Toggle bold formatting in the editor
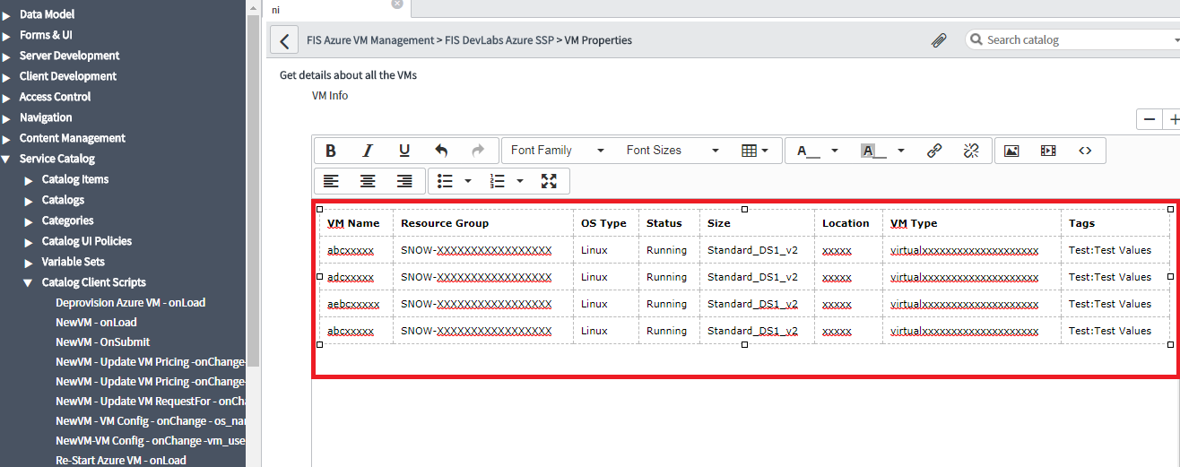This screenshot has width=1180, height=467. click(x=331, y=151)
